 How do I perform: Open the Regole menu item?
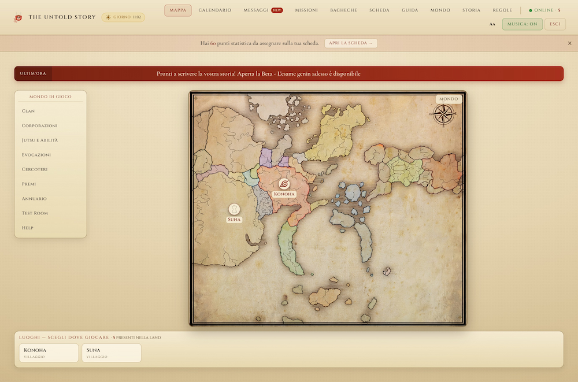pos(502,10)
